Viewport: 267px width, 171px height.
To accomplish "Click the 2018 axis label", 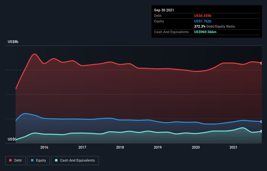I will (x=120, y=147).
